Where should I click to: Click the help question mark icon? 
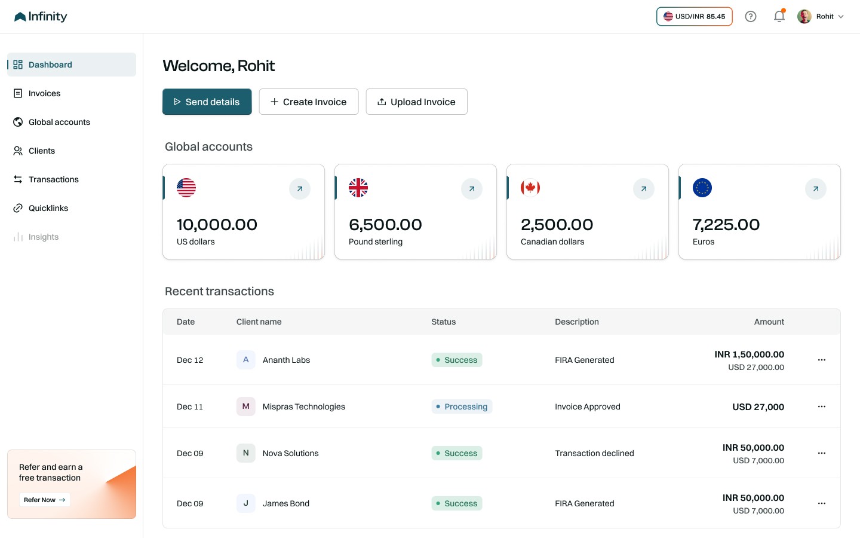pyautogui.click(x=751, y=16)
